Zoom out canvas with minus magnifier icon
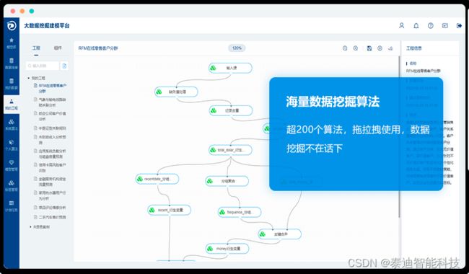 [x=345, y=48]
